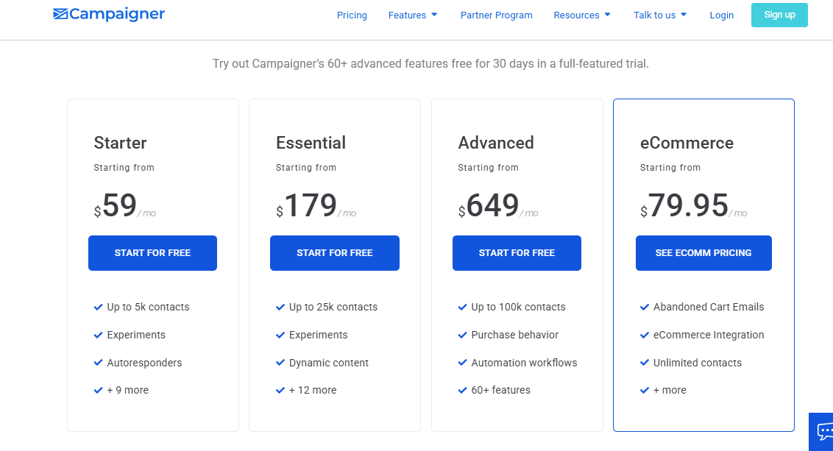
Task: Click checkmark icon beside Abandoned Cart Emails
Action: pos(644,307)
